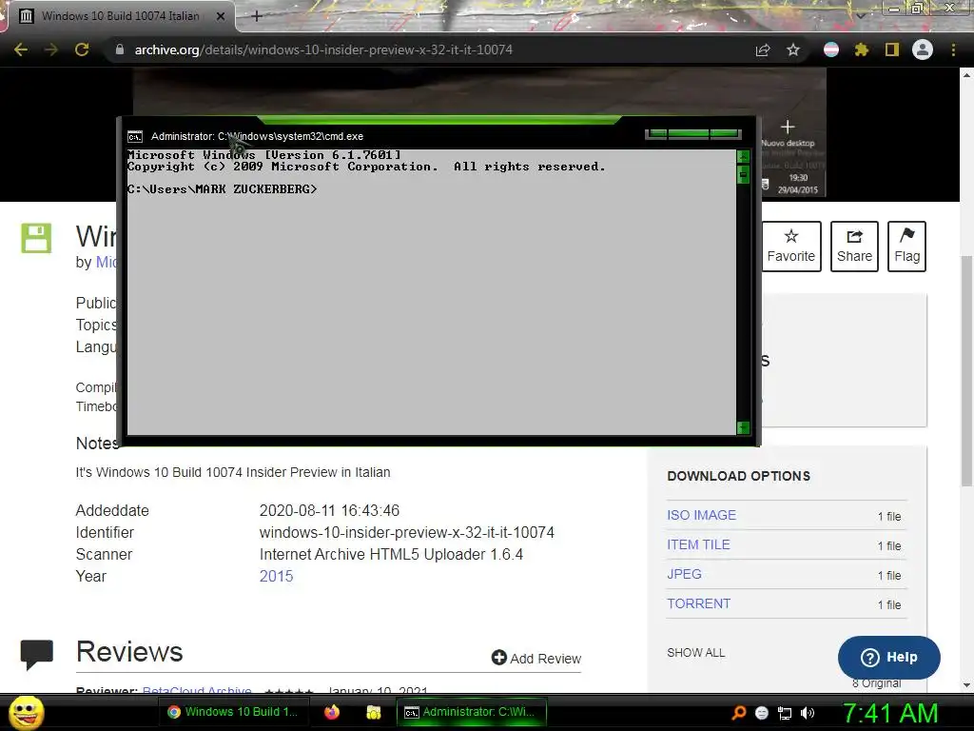This screenshot has height=731, width=974.
Task: Click the browser page scrollbar thumb
Action: point(966,370)
